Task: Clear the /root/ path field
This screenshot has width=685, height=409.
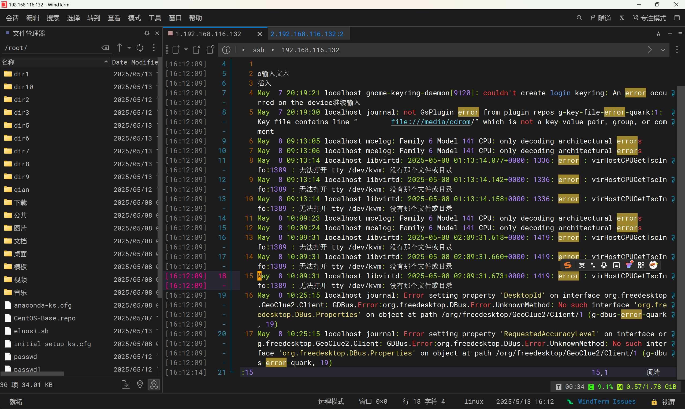Action: (105, 48)
